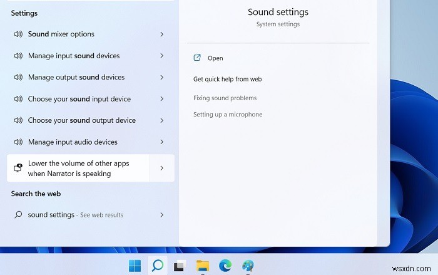Click speaker icon beside Manage input sound devices
The width and height of the screenshot is (438, 275).
pyautogui.click(x=18, y=56)
